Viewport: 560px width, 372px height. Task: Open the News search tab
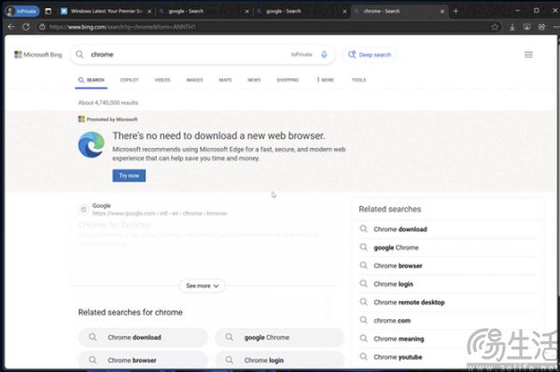[x=254, y=80]
